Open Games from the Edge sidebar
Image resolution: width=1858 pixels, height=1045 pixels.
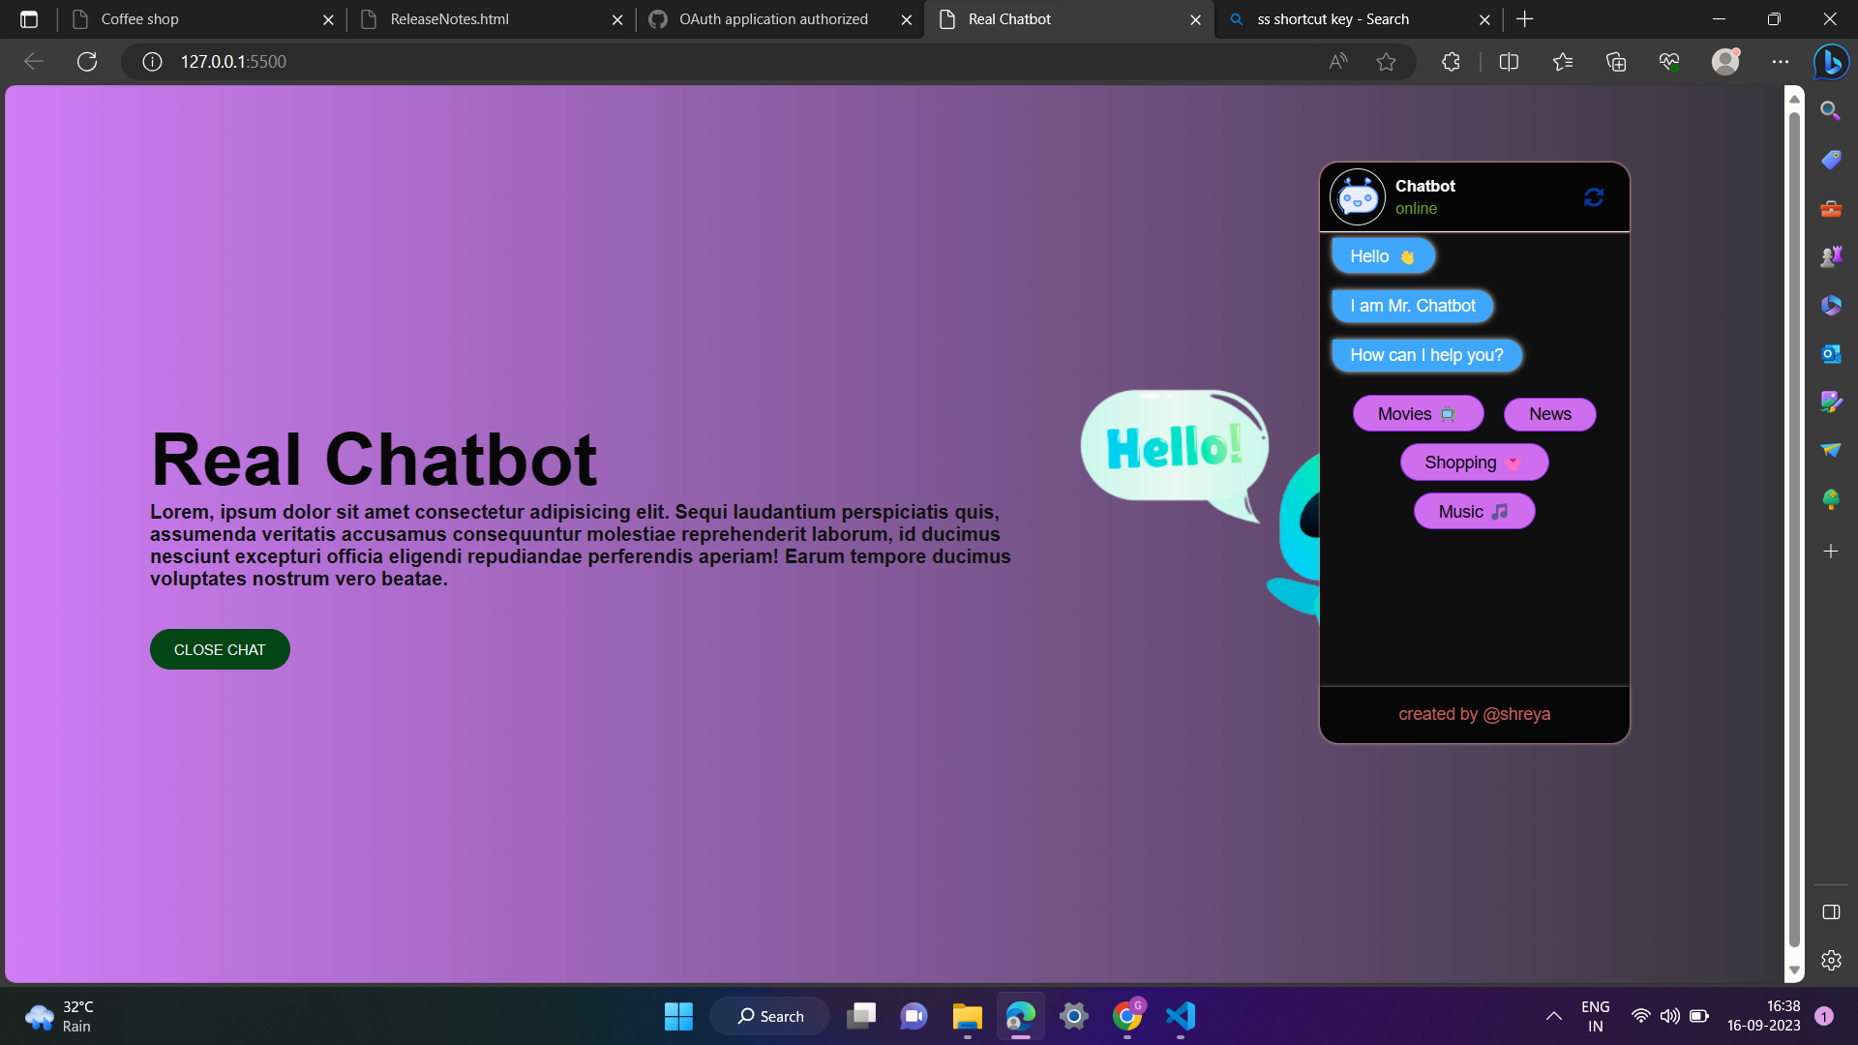[1831, 255]
